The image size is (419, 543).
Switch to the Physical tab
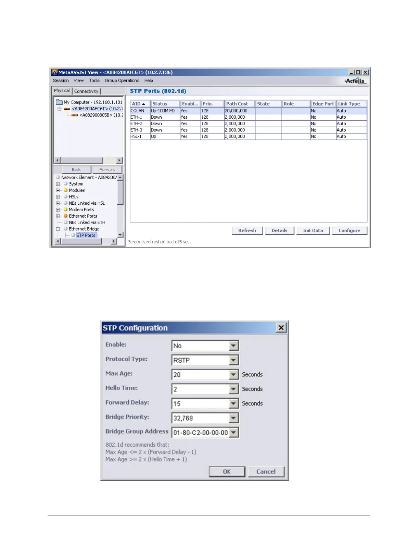[62, 90]
